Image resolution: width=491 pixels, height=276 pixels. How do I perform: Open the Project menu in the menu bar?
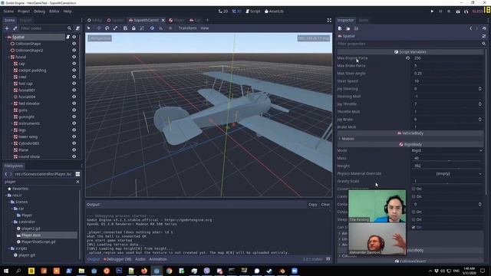coord(24,11)
